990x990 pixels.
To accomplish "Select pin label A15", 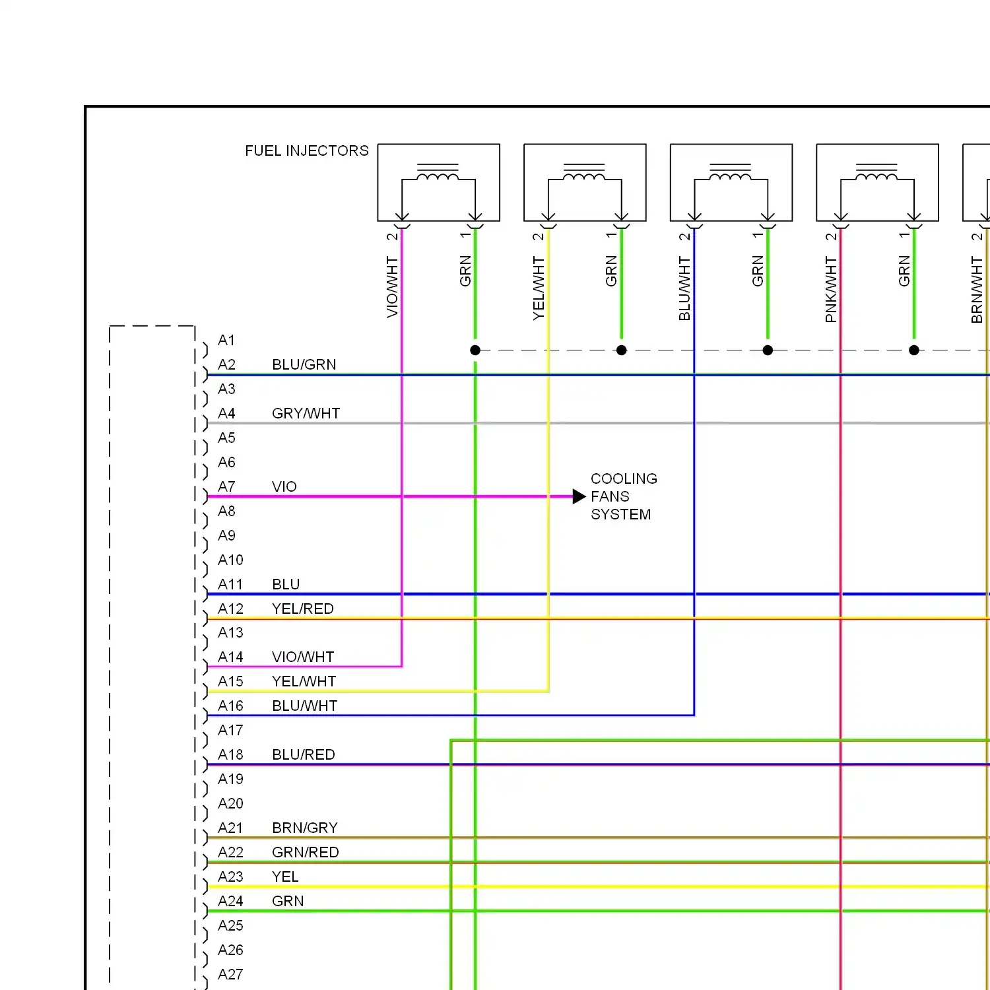I will 230,682.
